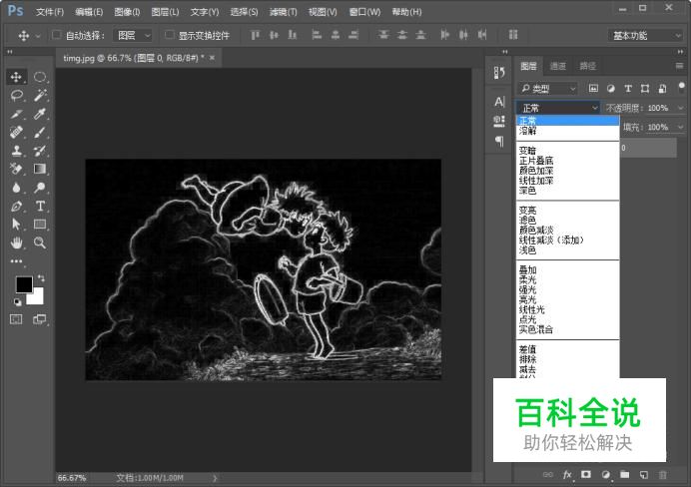Select the Gradient tool
The image size is (691, 487).
[40, 169]
